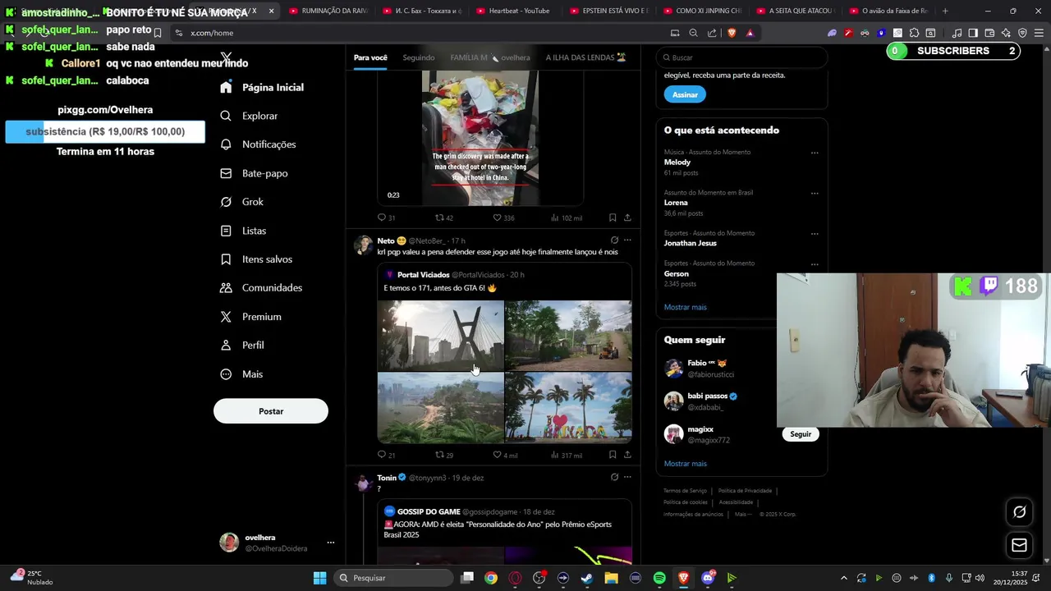Open the floating messages envelope button

click(1019, 545)
